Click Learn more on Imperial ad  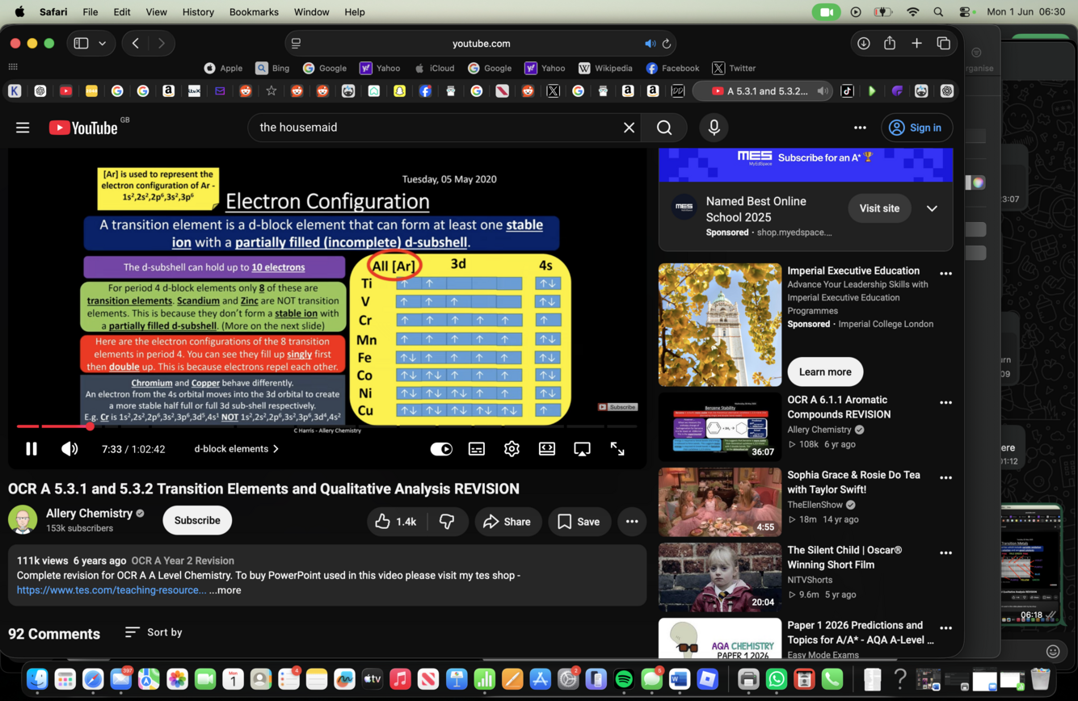pyautogui.click(x=825, y=372)
